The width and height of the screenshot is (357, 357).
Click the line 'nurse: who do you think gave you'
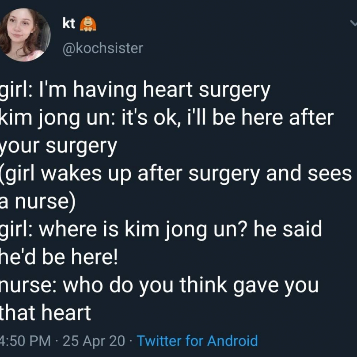pos(159,285)
